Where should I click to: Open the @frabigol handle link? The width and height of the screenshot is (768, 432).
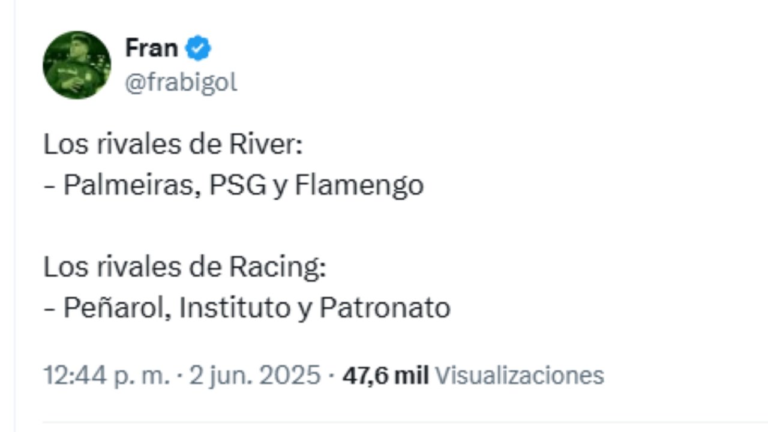(x=181, y=83)
